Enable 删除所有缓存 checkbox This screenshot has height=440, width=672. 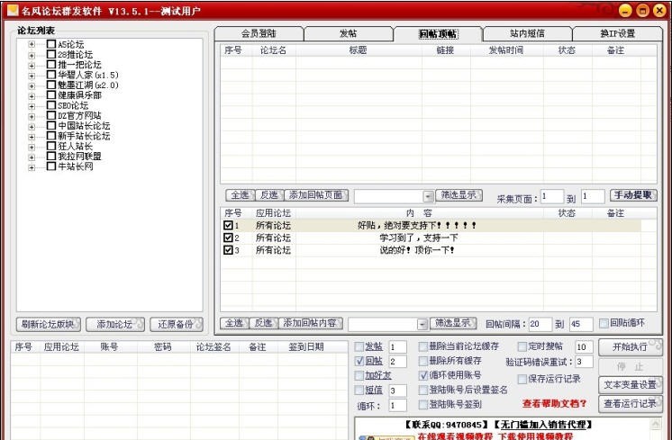tap(423, 361)
